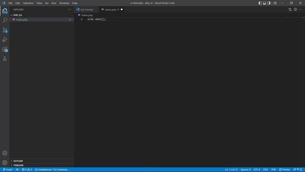
Task: Click the EXPLORER panel title
Action: [x=18, y=10]
